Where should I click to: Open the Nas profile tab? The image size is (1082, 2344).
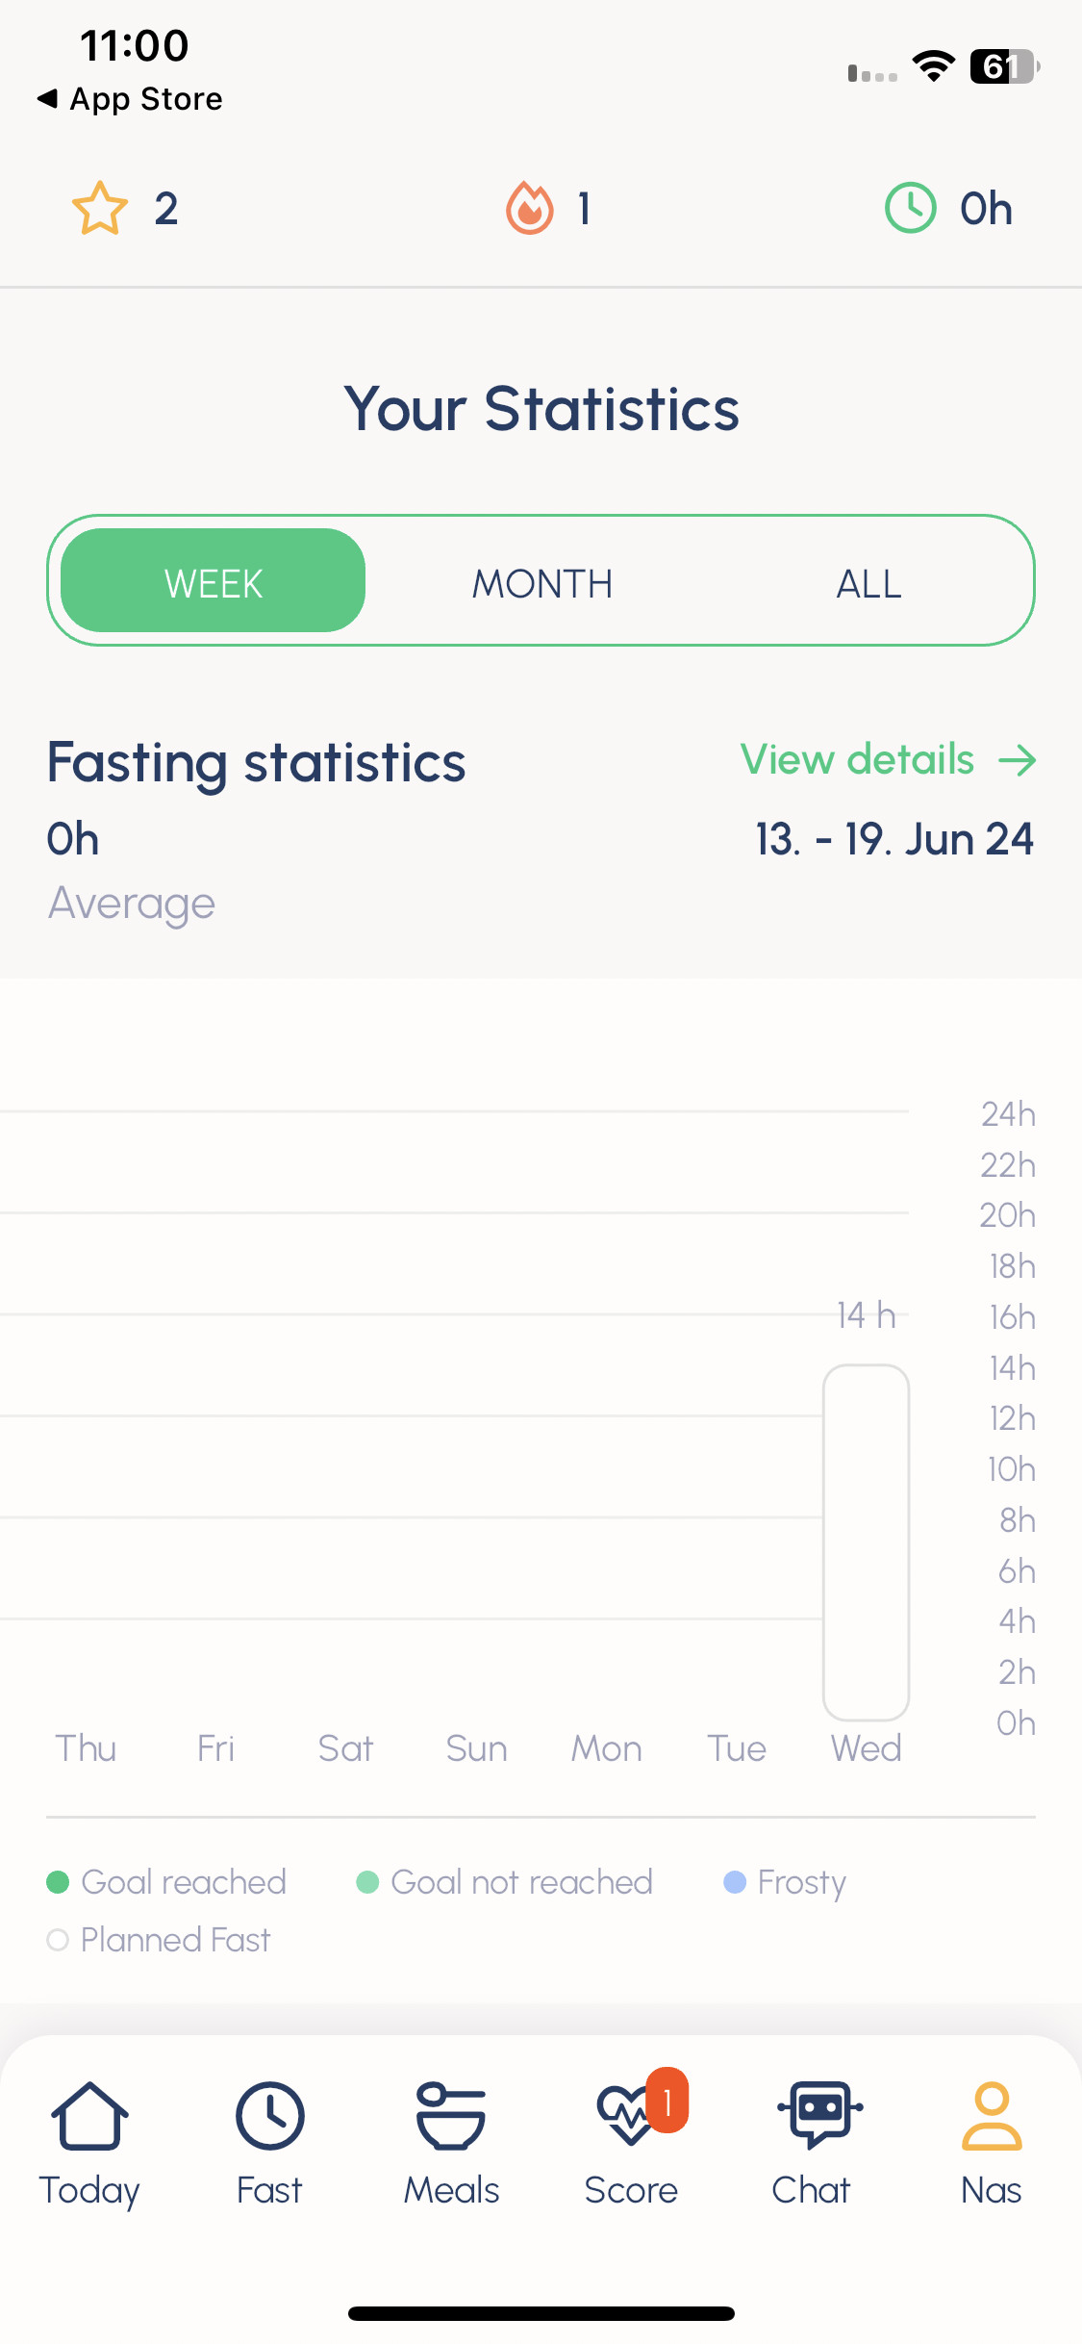[x=992, y=2143]
